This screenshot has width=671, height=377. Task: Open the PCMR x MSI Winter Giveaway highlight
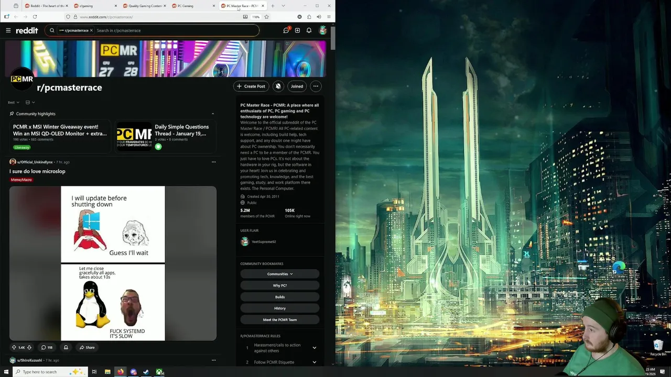(x=60, y=136)
